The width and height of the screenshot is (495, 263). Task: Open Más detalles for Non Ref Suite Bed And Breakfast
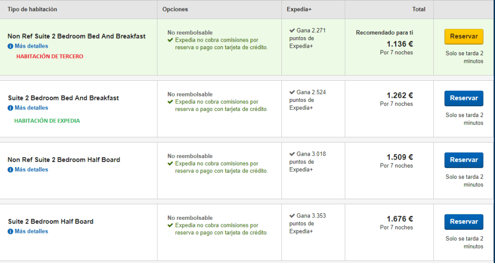coord(31,46)
